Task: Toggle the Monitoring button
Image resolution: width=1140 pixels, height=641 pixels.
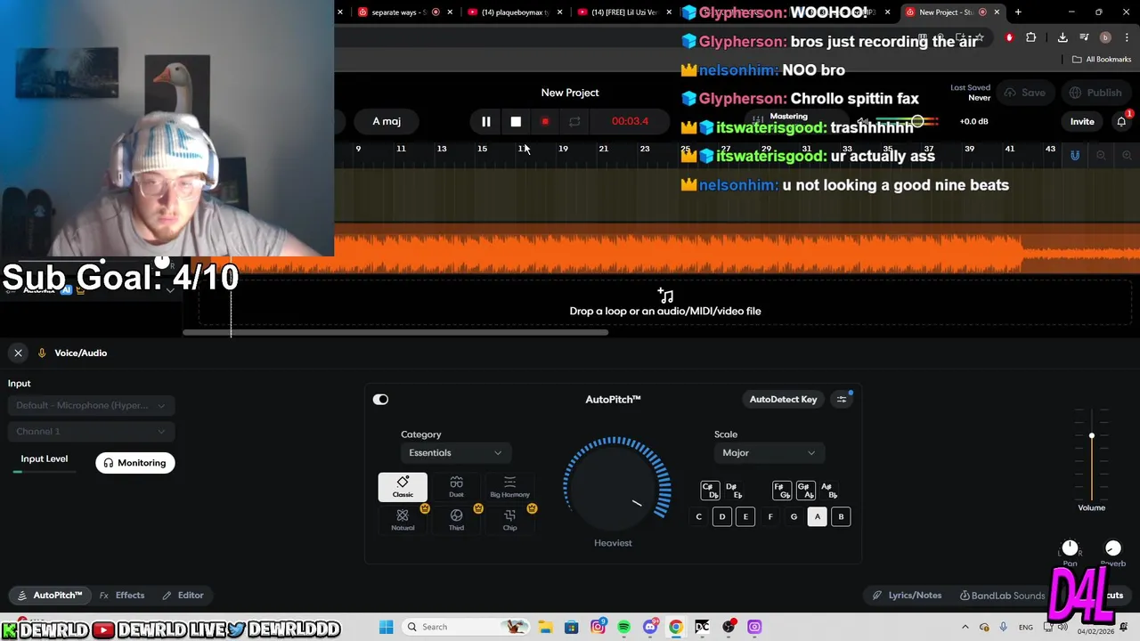Action: pyautogui.click(x=135, y=463)
